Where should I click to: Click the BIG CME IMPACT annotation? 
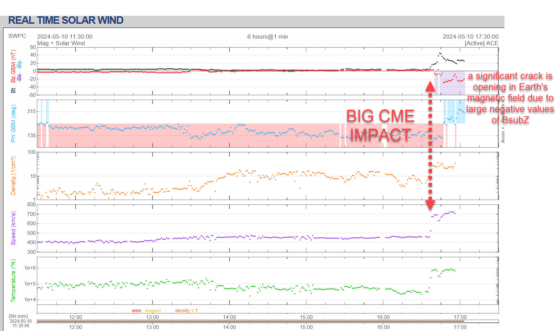[380, 125]
